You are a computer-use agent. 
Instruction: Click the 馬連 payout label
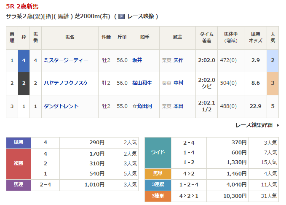click(x=19, y=184)
